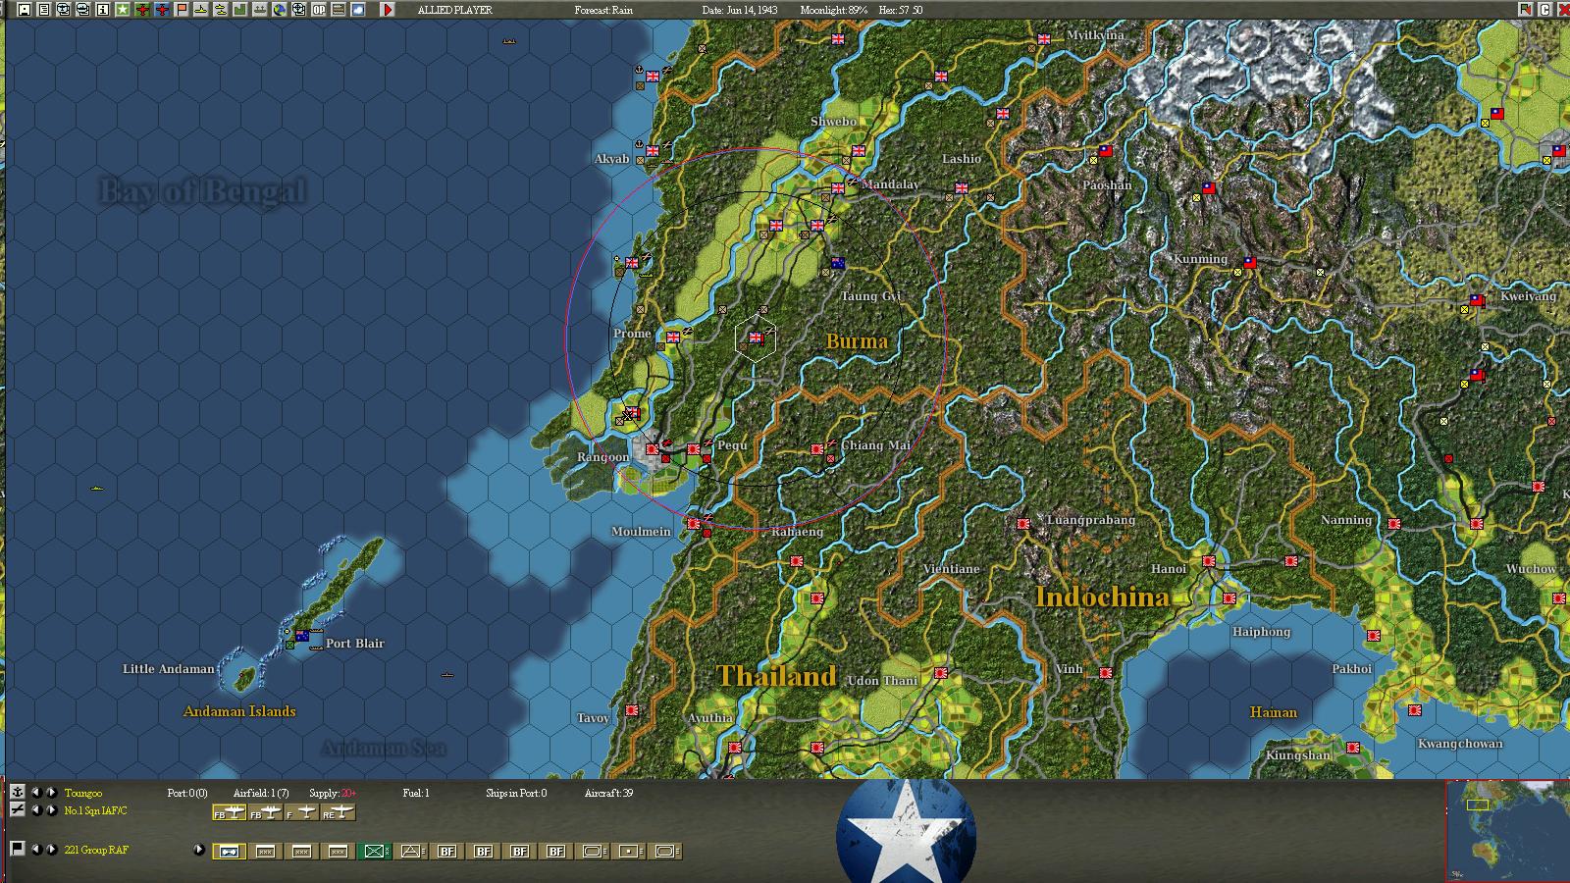Image resolution: width=1570 pixels, height=883 pixels.
Task: Select the Mandalay base flag
Action: (x=838, y=187)
